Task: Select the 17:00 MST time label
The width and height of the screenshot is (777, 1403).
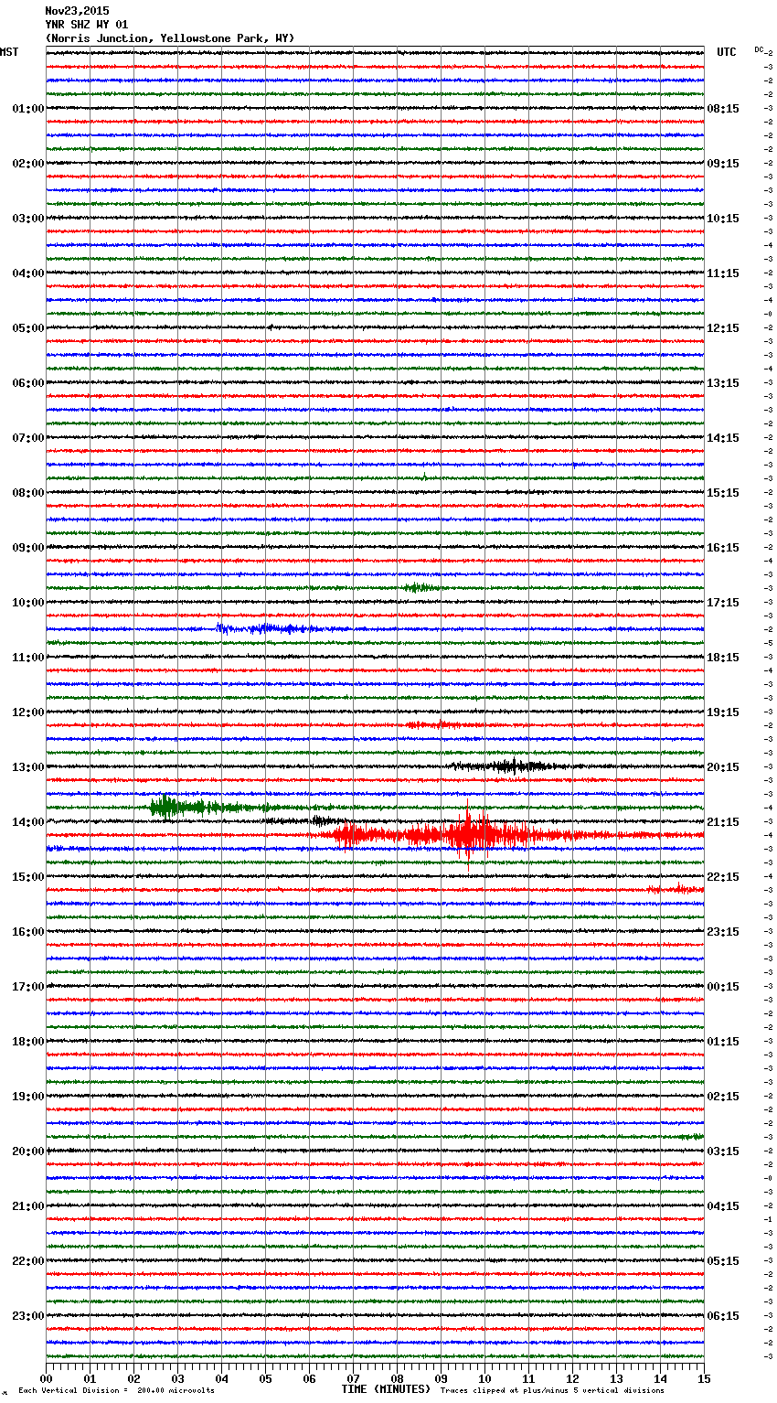Action: [x=27, y=987]
